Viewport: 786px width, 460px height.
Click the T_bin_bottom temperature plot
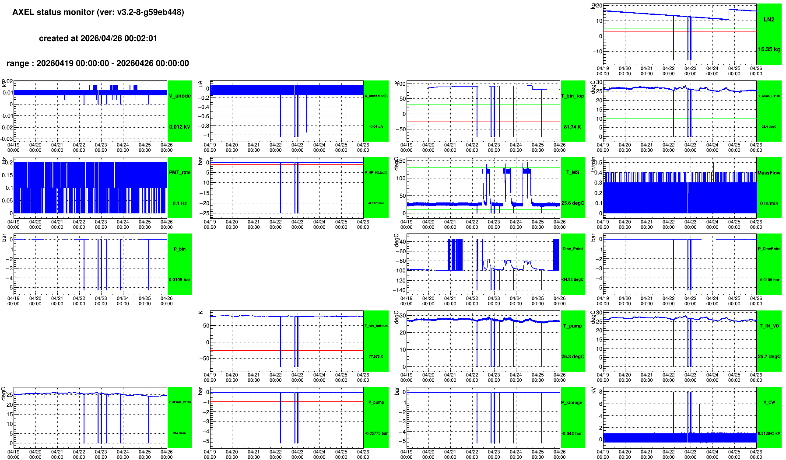287,341
